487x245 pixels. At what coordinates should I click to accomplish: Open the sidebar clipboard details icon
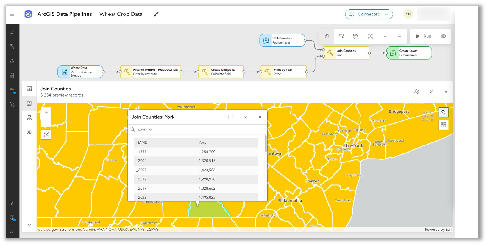(x=12, y=76)
